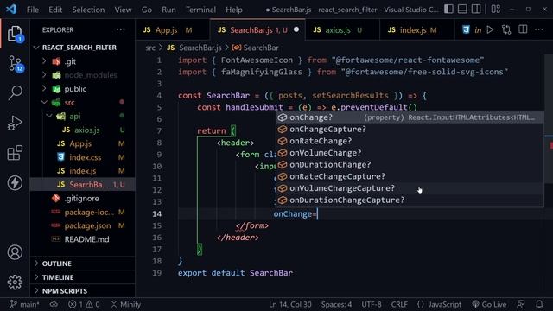The image size is (553, 311).
Task: Open the Manage gear icon
Action: (15, 282)
